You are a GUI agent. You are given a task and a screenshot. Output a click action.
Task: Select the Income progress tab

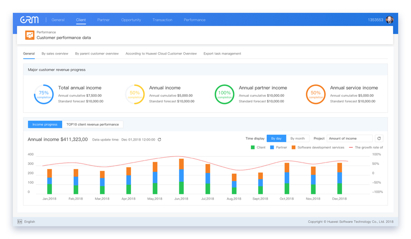45,124
